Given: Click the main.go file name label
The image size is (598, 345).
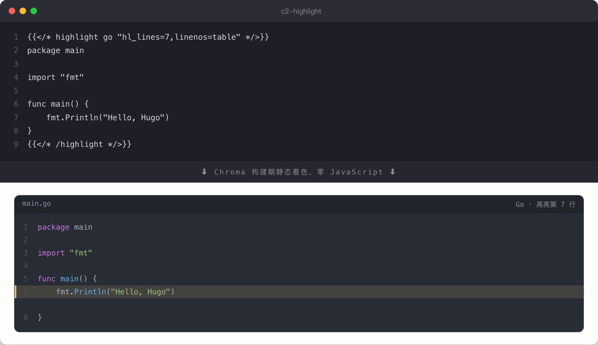Looking at the screenshot, I should pos(36,204).
